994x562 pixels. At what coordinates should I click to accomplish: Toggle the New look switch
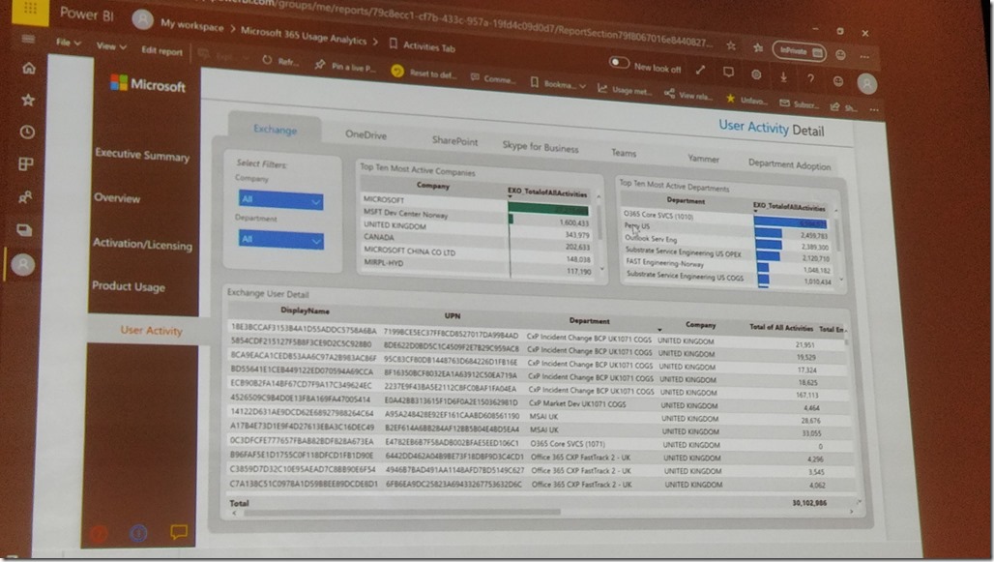(x=619, y=63)
